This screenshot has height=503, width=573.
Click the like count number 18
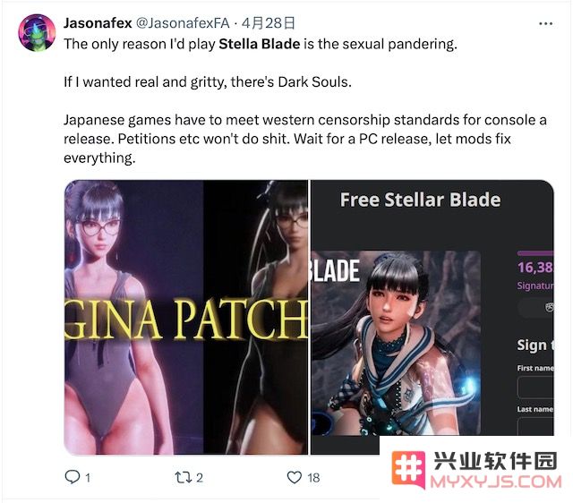[x=313, y=478]
